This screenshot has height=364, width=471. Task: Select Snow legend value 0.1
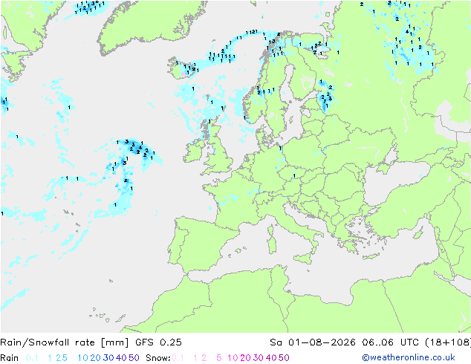[x=178, y=358]
